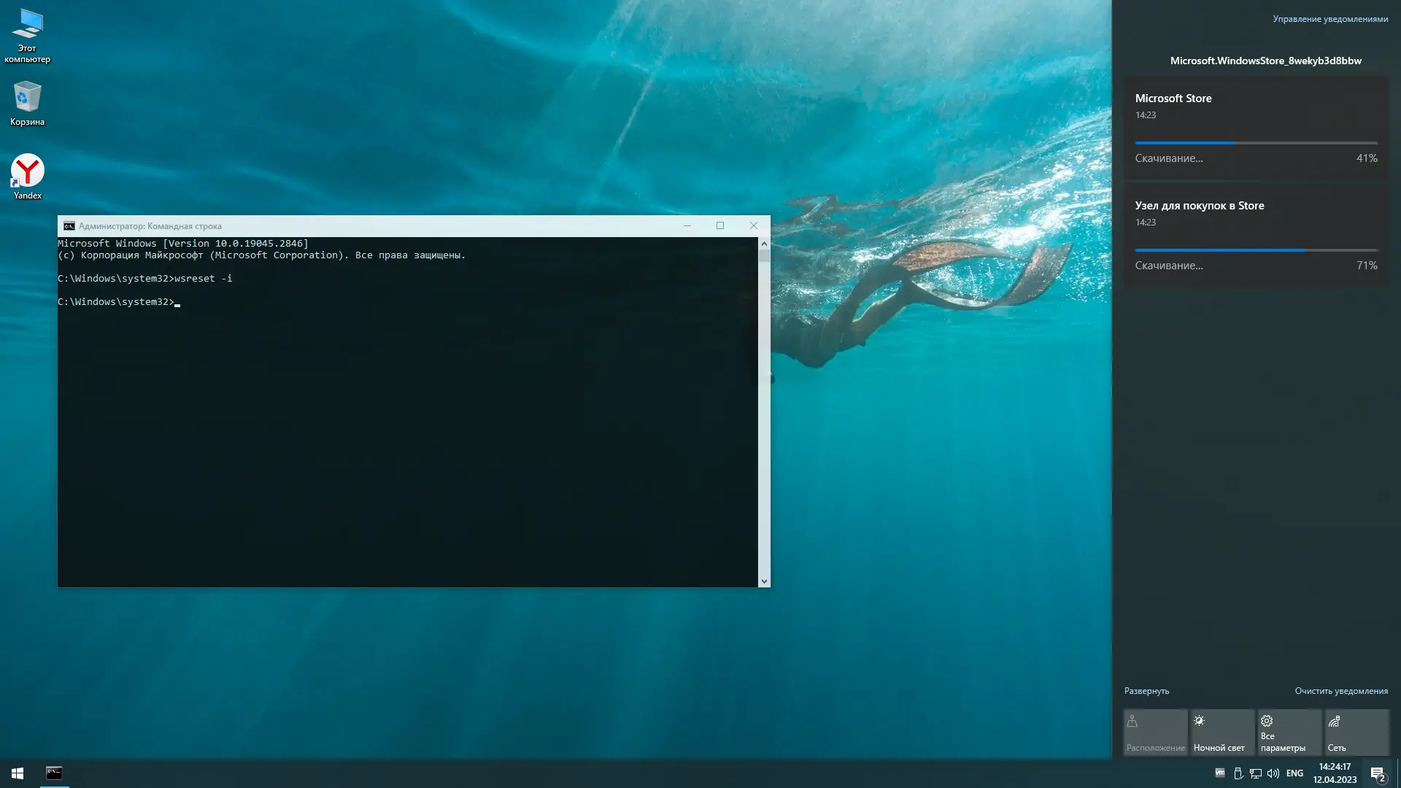Open the Windows Start menu
Viewport: 1401px width, 788px height.
click(18, 773)
